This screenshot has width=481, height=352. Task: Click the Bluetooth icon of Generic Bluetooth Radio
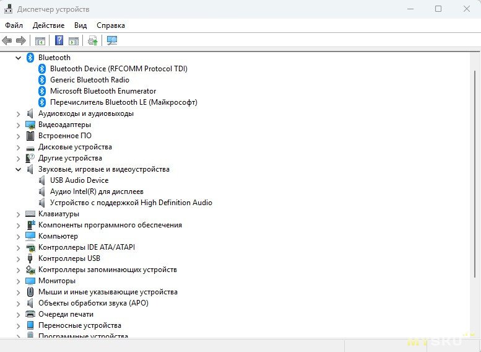(x=42, y=80)
